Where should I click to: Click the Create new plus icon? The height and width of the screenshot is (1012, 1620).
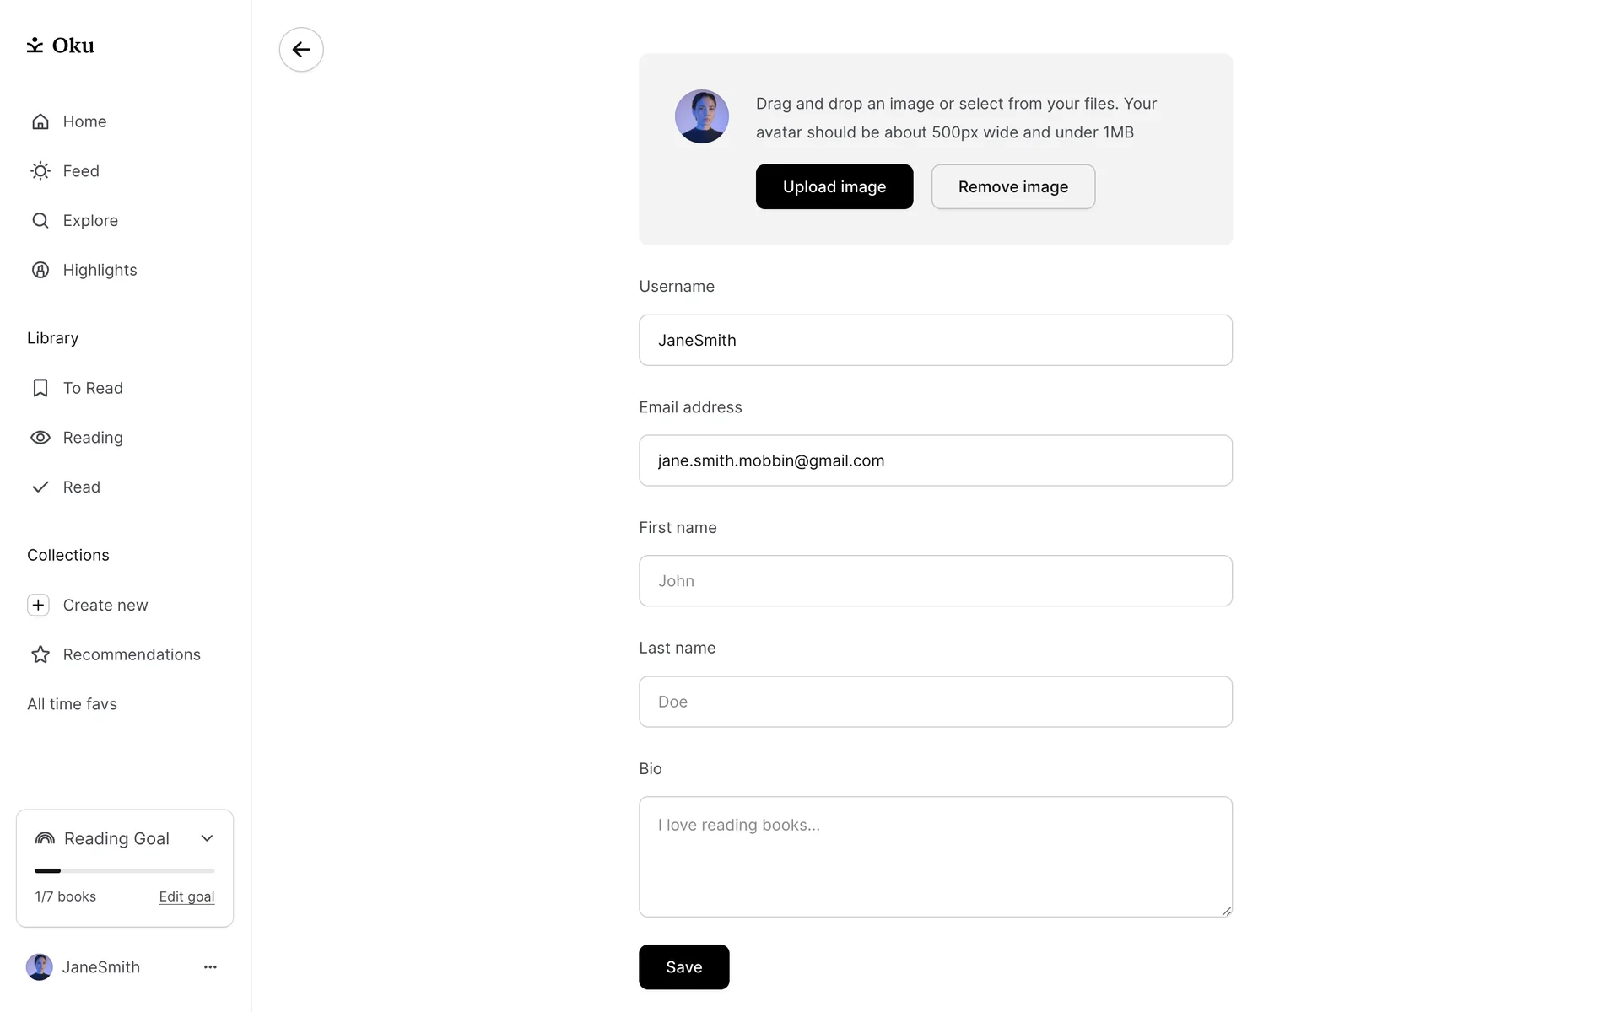point(39,606)
